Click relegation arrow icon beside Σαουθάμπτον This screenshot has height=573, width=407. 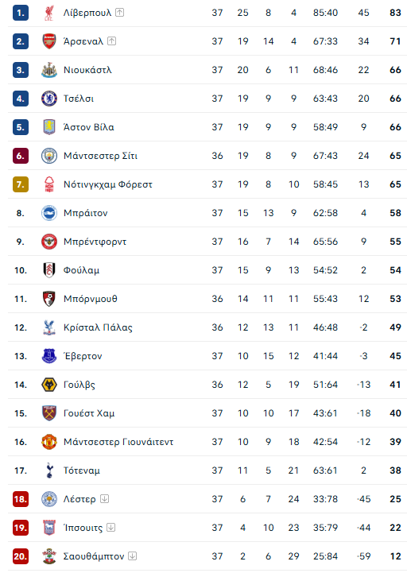133,556
